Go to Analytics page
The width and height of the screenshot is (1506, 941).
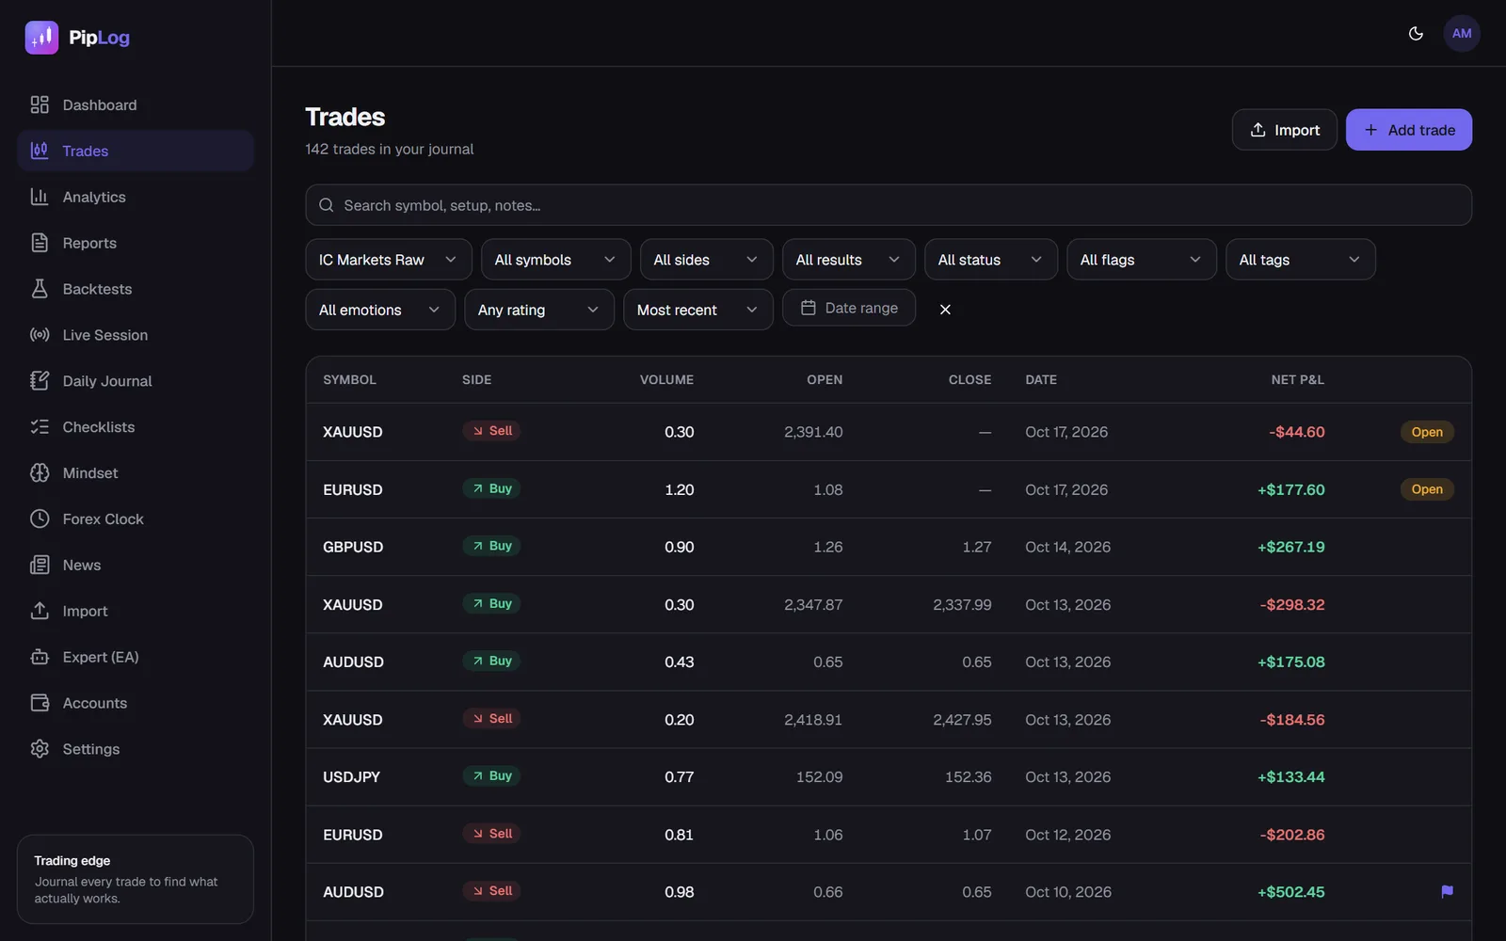(136, 198)
